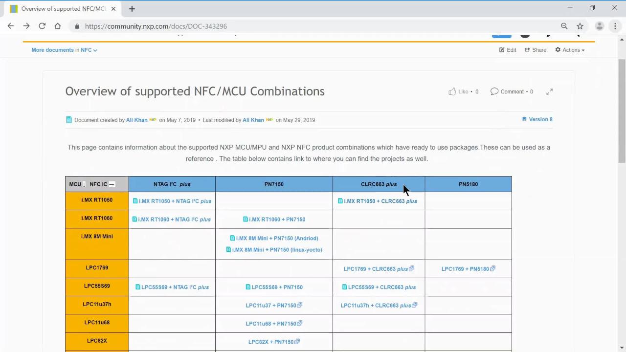Open the user profile avatar icon
Viewport: 626px width, 352px height.
click(599, 26)
